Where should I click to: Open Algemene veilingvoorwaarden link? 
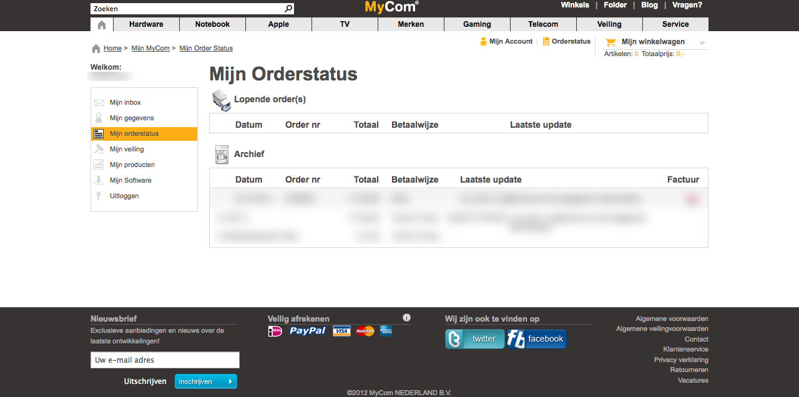coord(662,329)
